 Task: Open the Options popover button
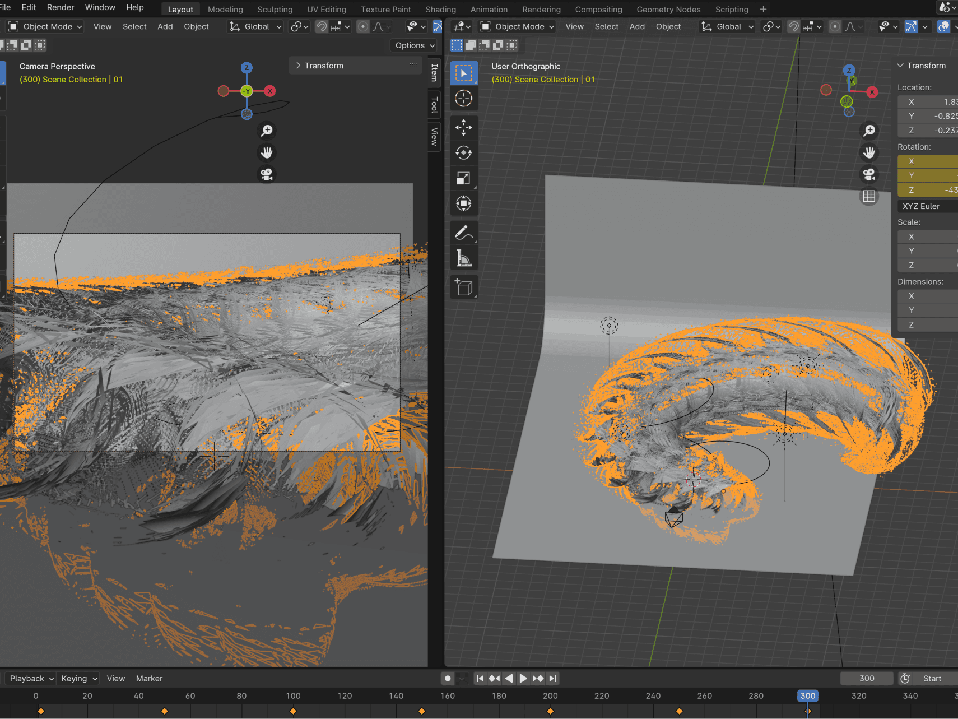coord(414,45)
